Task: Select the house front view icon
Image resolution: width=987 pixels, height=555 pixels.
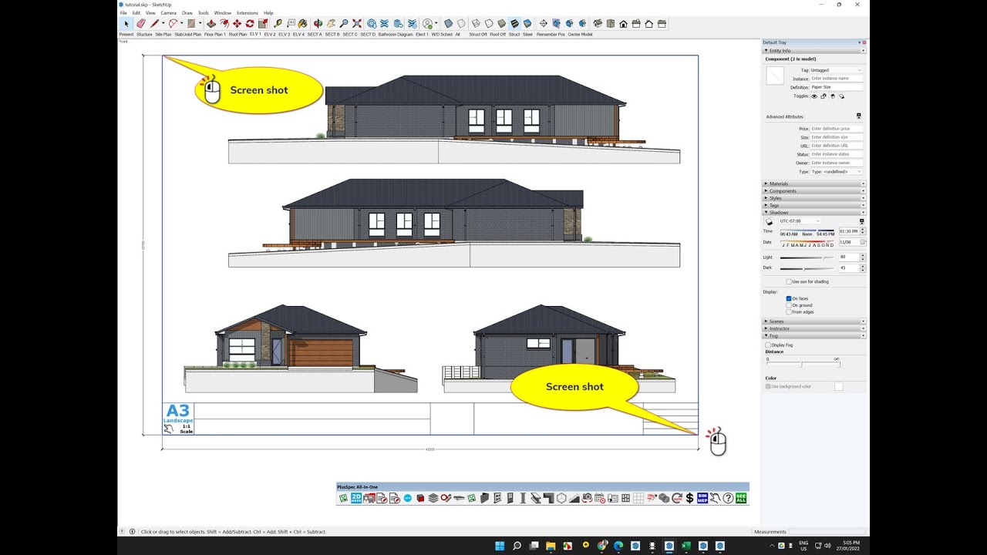Action: click(x=622, y=24)
